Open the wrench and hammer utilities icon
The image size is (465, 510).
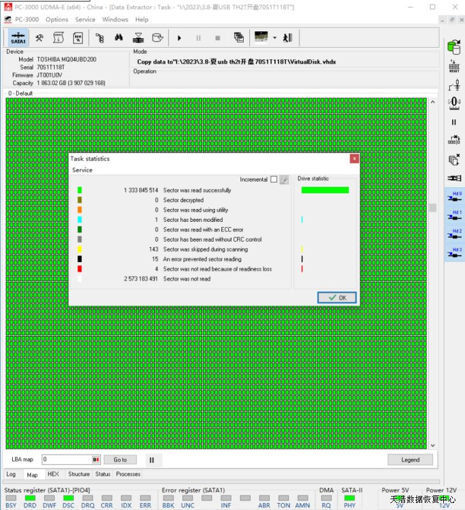click(x=40, y=38)
